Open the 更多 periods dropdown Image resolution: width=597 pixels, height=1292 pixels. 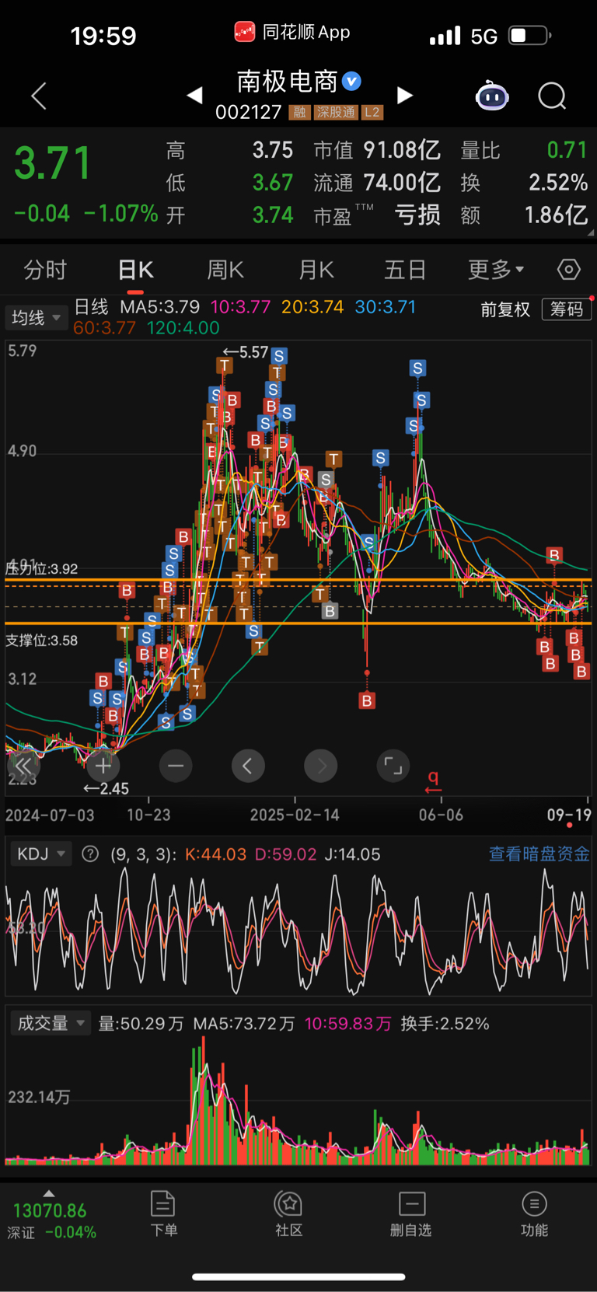click(496, 270)
